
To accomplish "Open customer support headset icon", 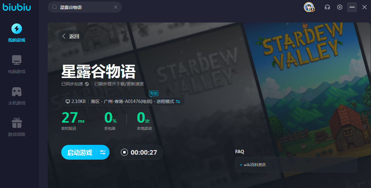I will click(327, 7).
